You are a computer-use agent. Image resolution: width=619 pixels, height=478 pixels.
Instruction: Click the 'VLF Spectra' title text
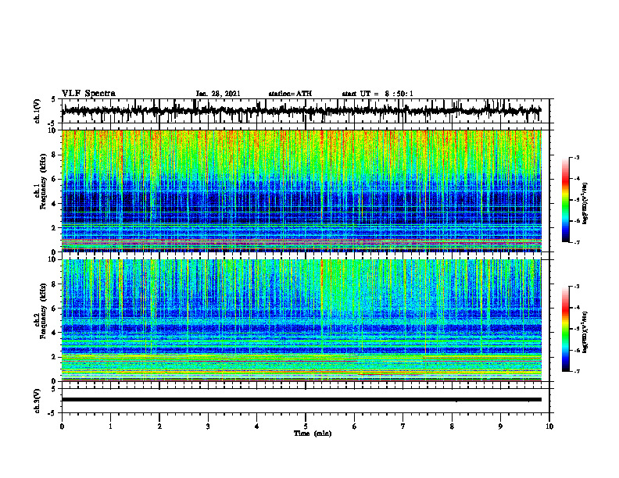[88, 94]
